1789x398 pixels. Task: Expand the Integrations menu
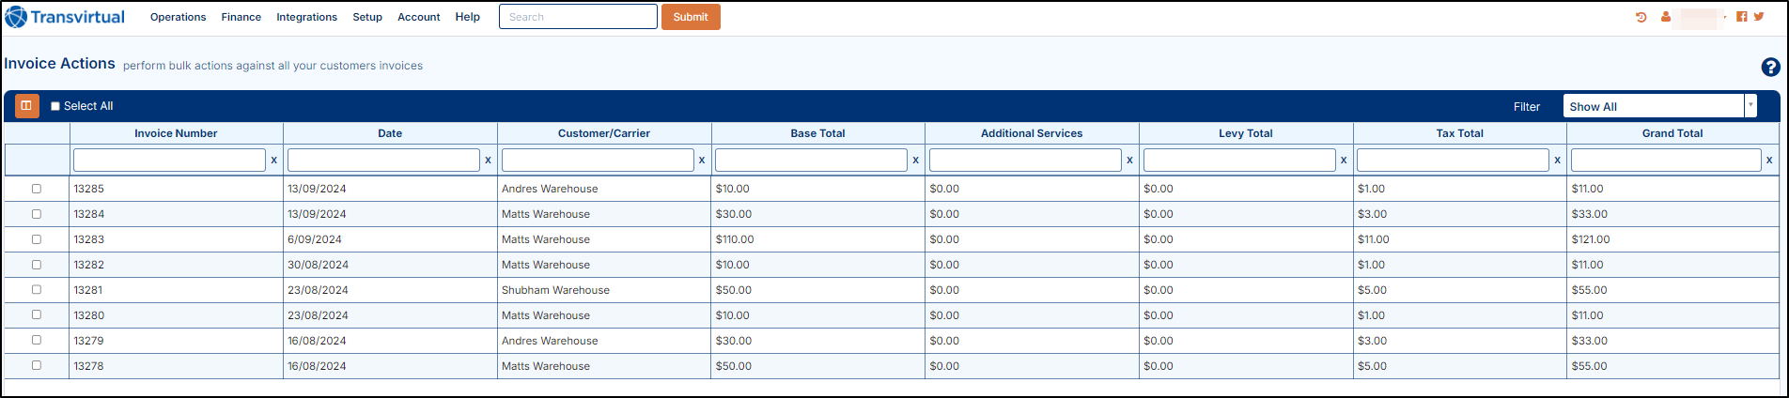point(306,17)
